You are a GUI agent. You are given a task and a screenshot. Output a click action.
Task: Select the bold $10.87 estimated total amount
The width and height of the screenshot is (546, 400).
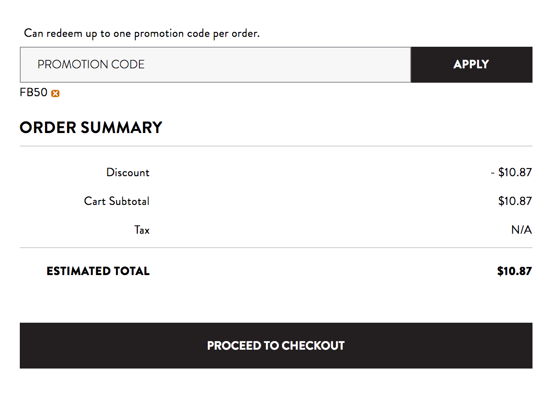coord(515,271)
